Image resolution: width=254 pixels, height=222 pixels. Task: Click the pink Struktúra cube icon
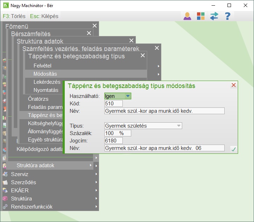[5, 199]
